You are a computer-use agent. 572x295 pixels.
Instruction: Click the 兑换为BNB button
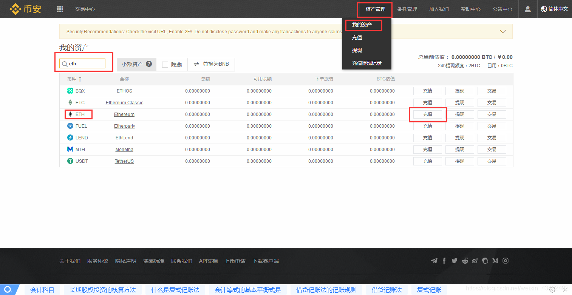(x=211, y=64)
